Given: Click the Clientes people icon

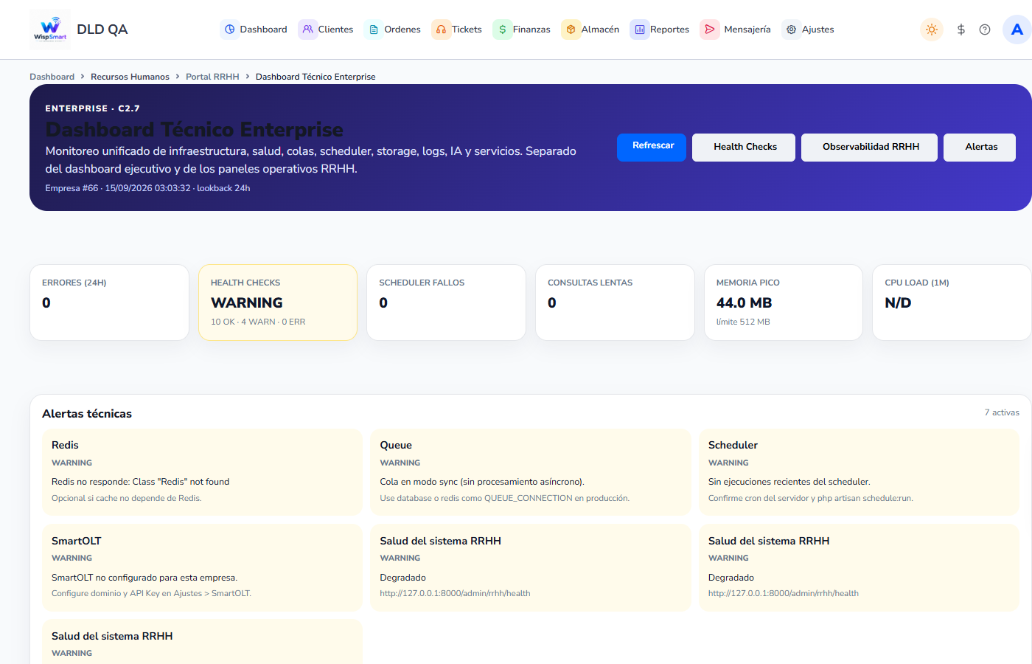Looking at the screenshot, I should (x=308, y=30).
